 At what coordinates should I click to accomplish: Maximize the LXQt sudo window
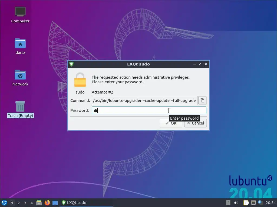click(x=200, y=64)
